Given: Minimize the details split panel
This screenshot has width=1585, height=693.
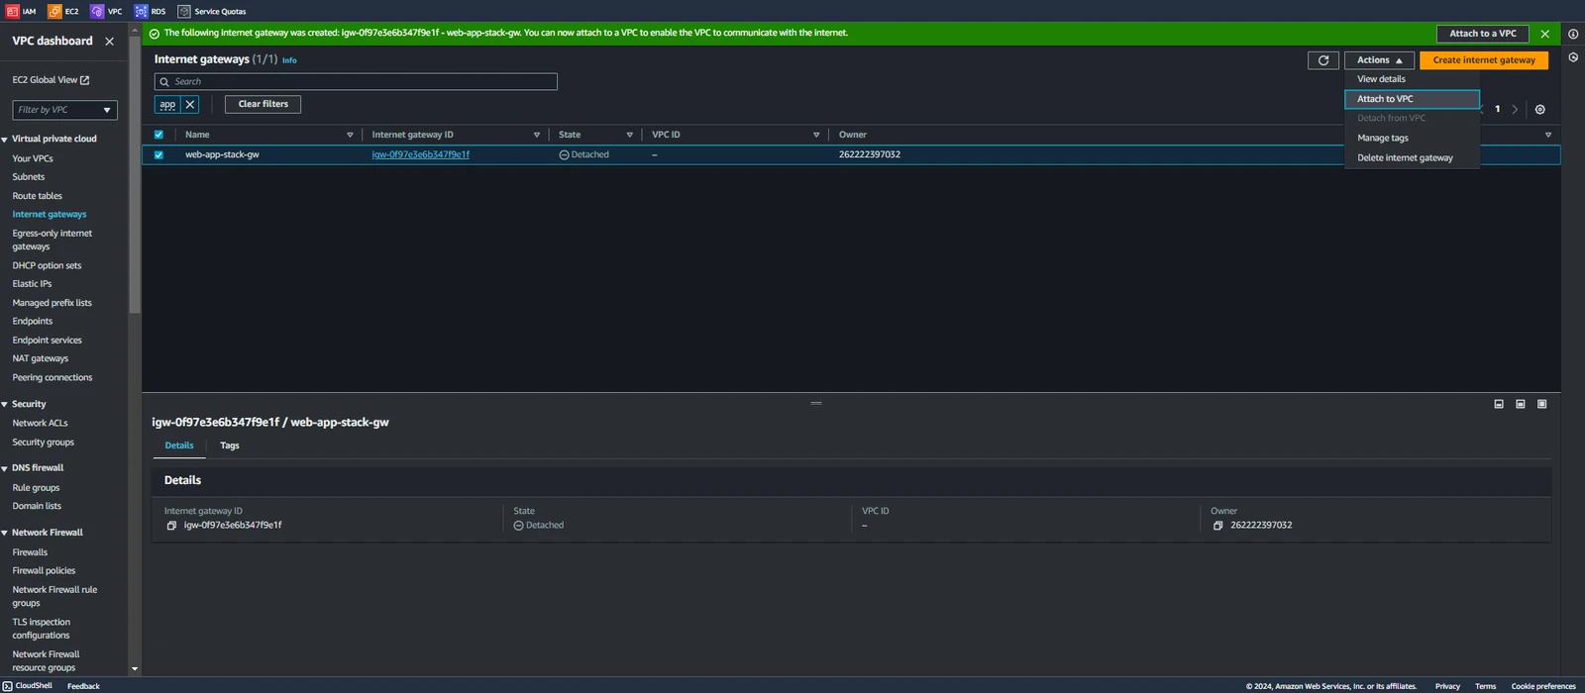Looking at the screenshot, I should 1499,404.
